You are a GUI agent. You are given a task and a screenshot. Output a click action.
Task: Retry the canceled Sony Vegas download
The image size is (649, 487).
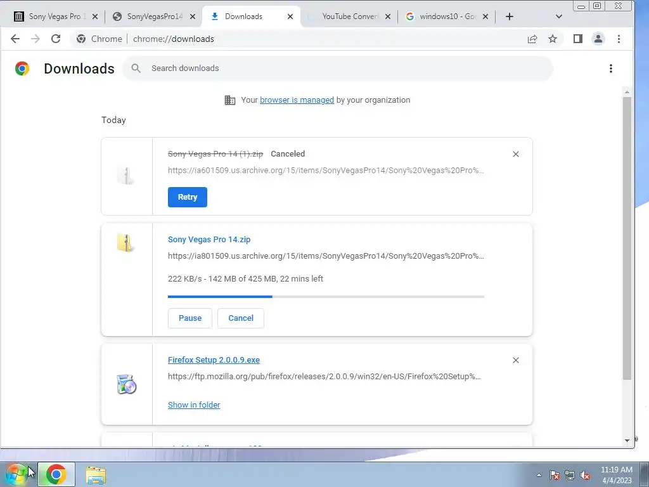pos(188,197)
